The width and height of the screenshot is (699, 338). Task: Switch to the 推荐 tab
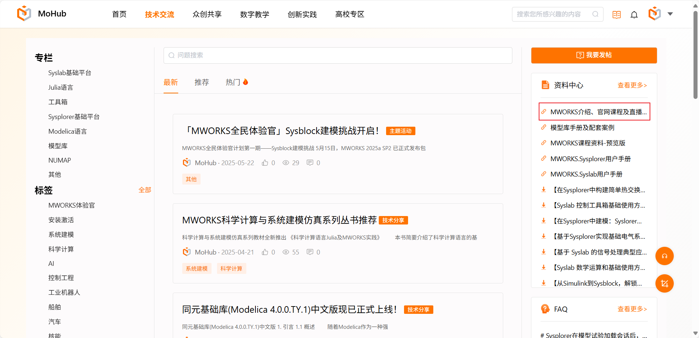point(202,82)
